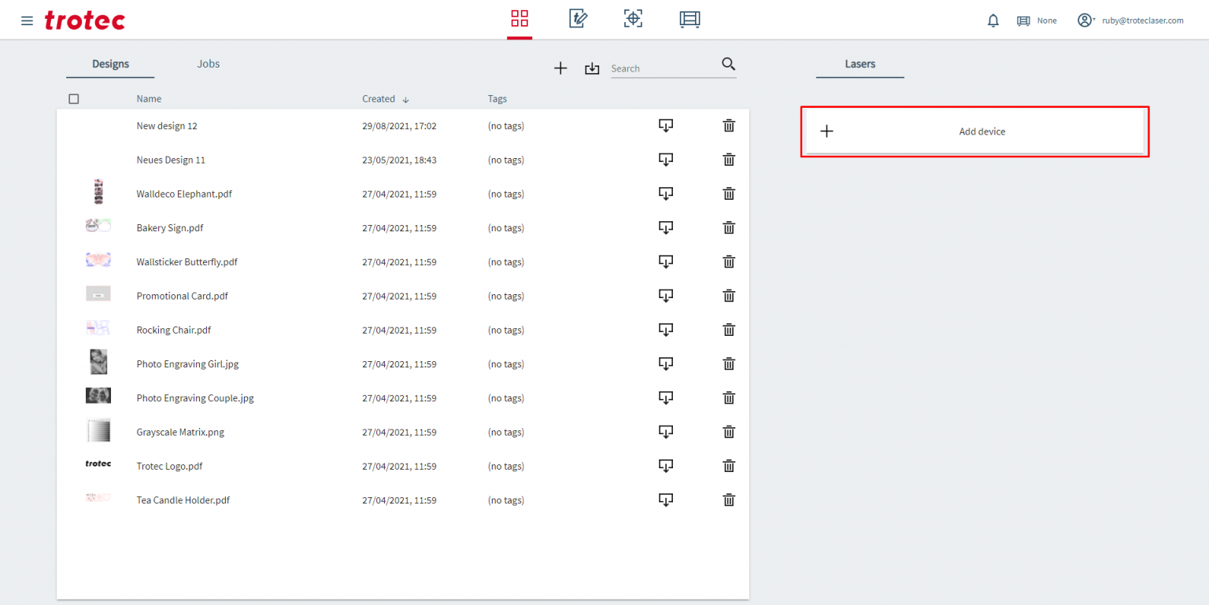This screenshot has width=1209, height=605.
Task: Click the Add device button
Action: 974,131
